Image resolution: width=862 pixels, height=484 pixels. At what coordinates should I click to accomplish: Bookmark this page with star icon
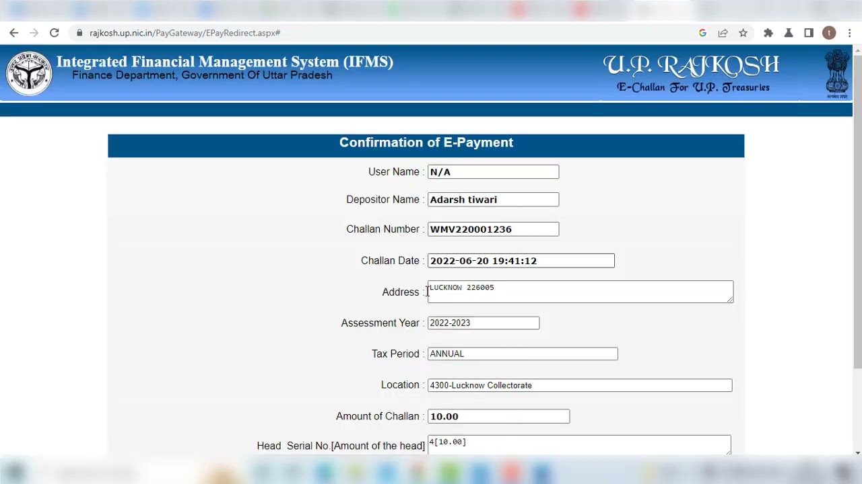[x=743, y=33]
